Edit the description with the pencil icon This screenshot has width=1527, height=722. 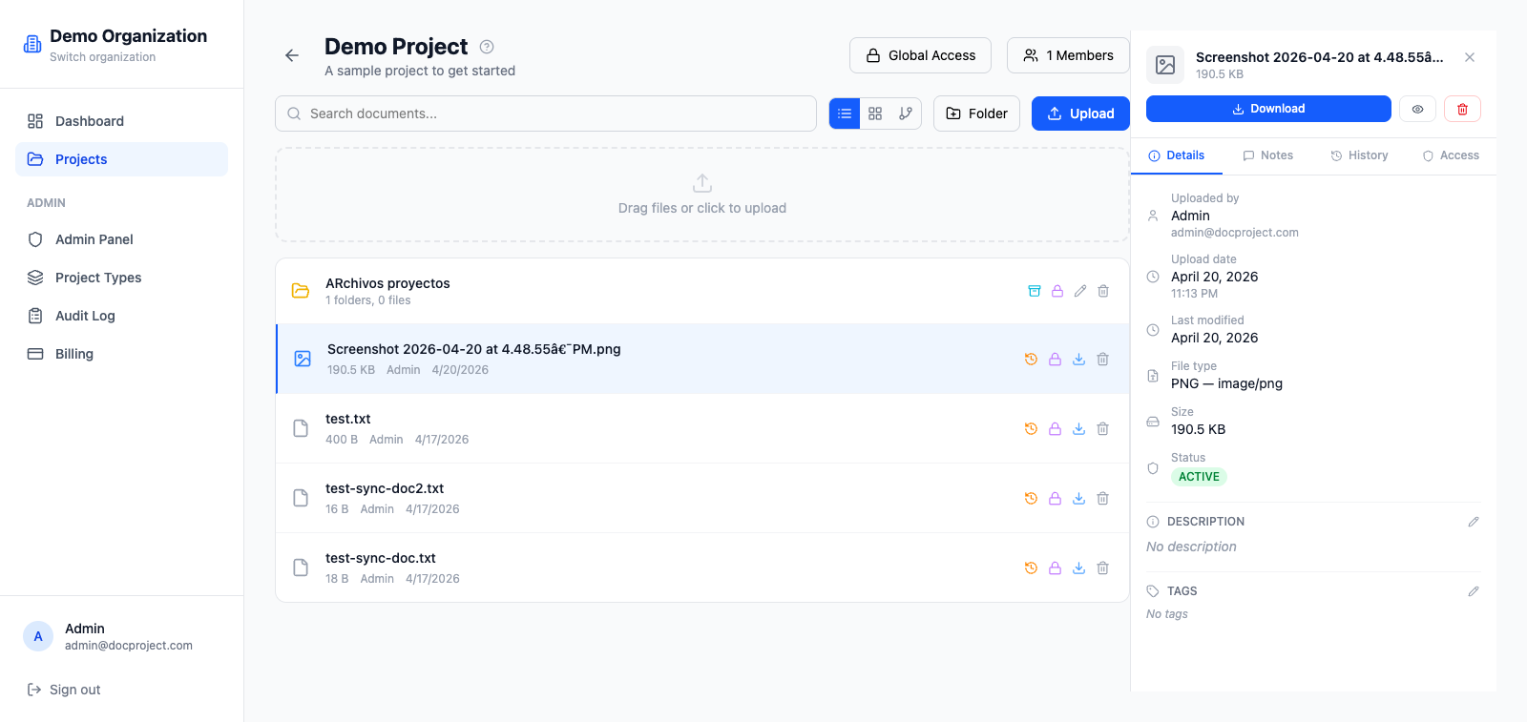point(1474,522)
